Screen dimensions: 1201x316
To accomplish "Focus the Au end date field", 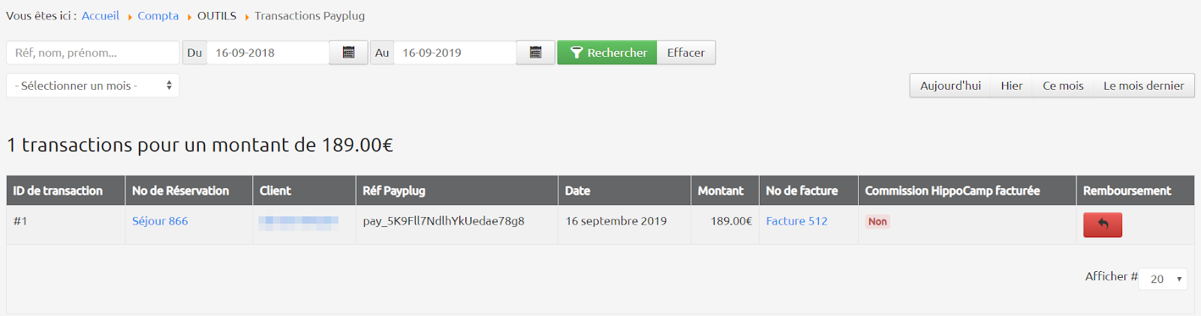I will [x=454, y=52].
